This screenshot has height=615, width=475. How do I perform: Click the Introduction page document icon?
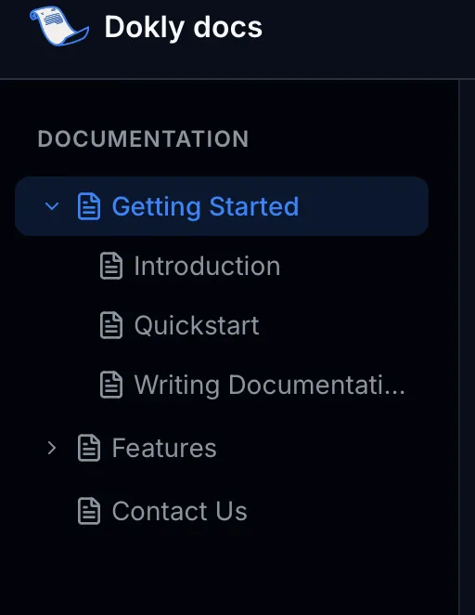click(x=111, y=266)
